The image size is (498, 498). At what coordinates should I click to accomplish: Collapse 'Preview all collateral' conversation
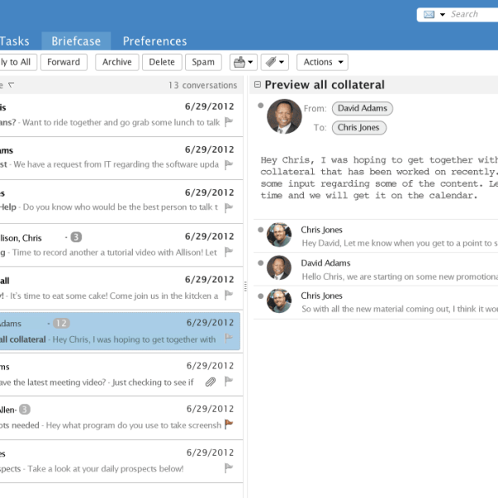[257, 85]
